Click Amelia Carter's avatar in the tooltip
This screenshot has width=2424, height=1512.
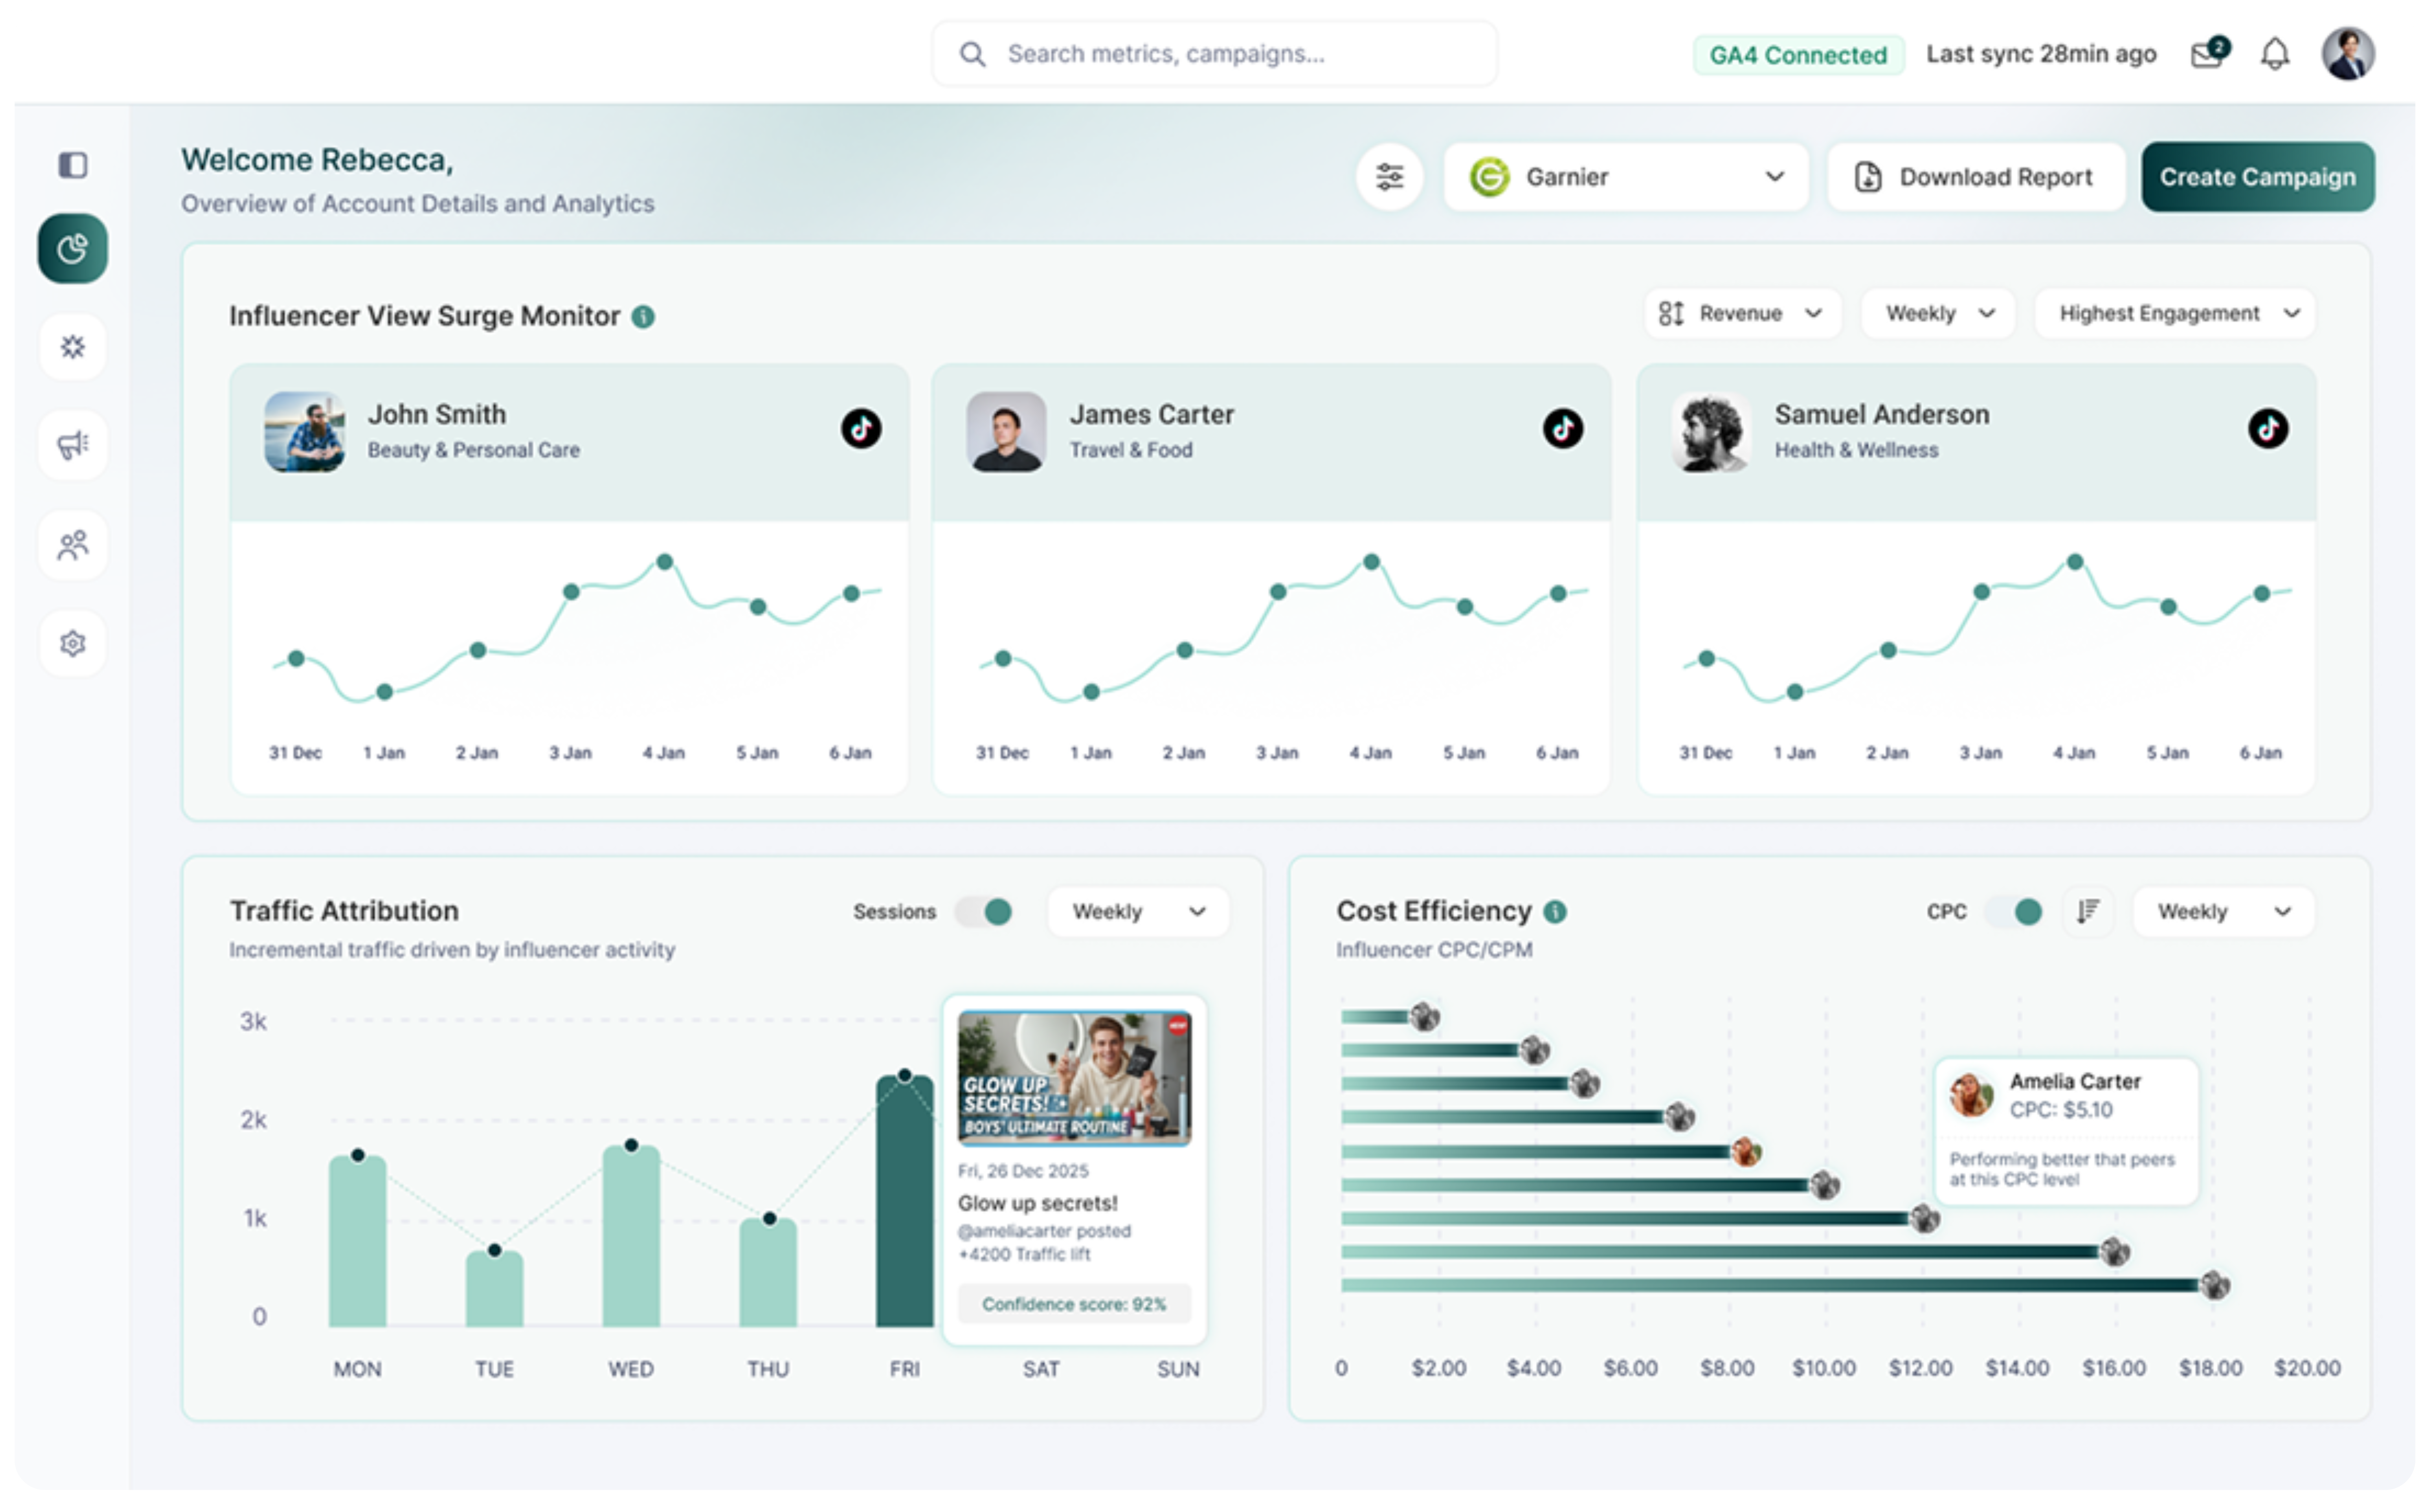(x=1971, y=1095)
